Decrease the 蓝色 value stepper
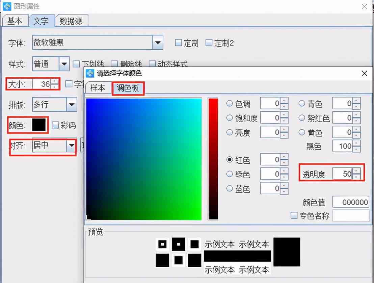The height and width of the screenshot is (283, 374). (x=284, y=191)
